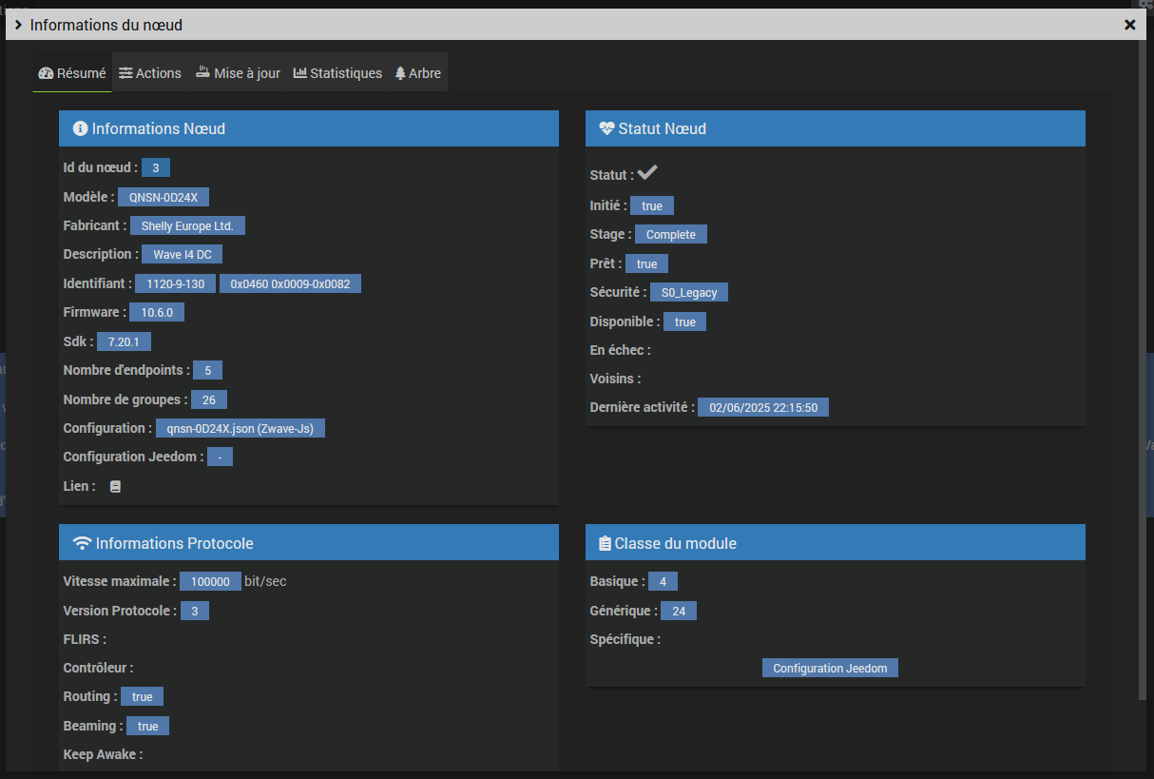The height and width of the screenshot is (779, 1154).
Task: Click the S0_Legacy security badge
Action: [689, 292]
